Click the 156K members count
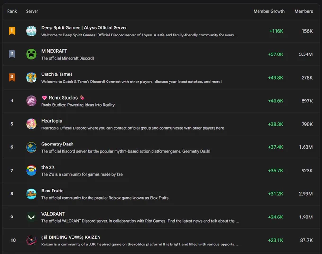This screenshot has height=254, width=322. [307, 31]
